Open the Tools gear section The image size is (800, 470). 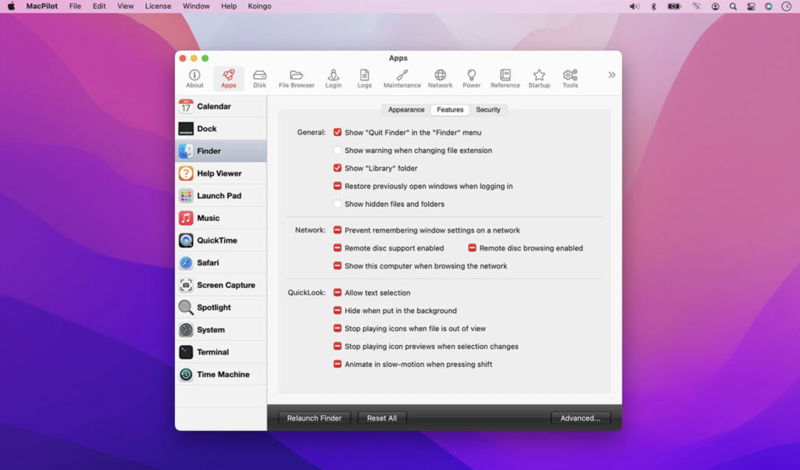[x=570, y=79]
